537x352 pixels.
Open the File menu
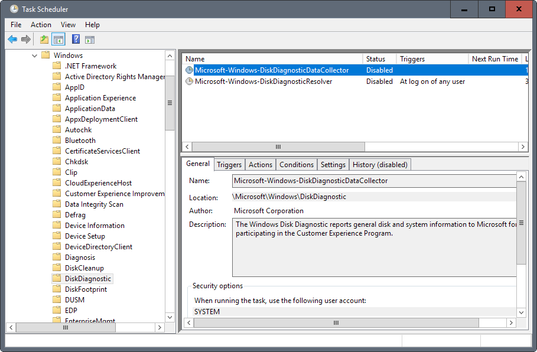tap(16, 25)
